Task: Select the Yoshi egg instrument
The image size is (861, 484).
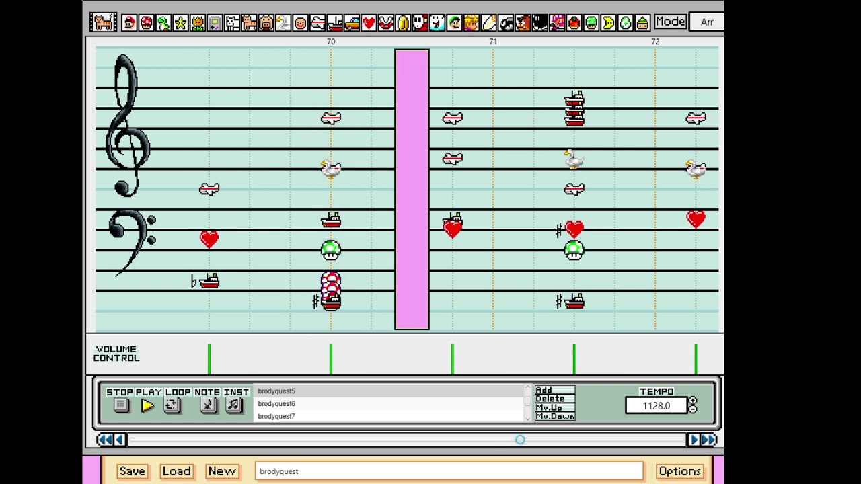Action: click(626, 23)
